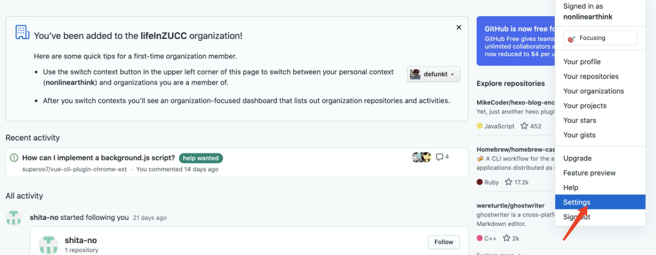The width and height of the screenshot is (656, 255).
Task: Click the star icon for the Homebrew repository
Action: click(508, 182)
